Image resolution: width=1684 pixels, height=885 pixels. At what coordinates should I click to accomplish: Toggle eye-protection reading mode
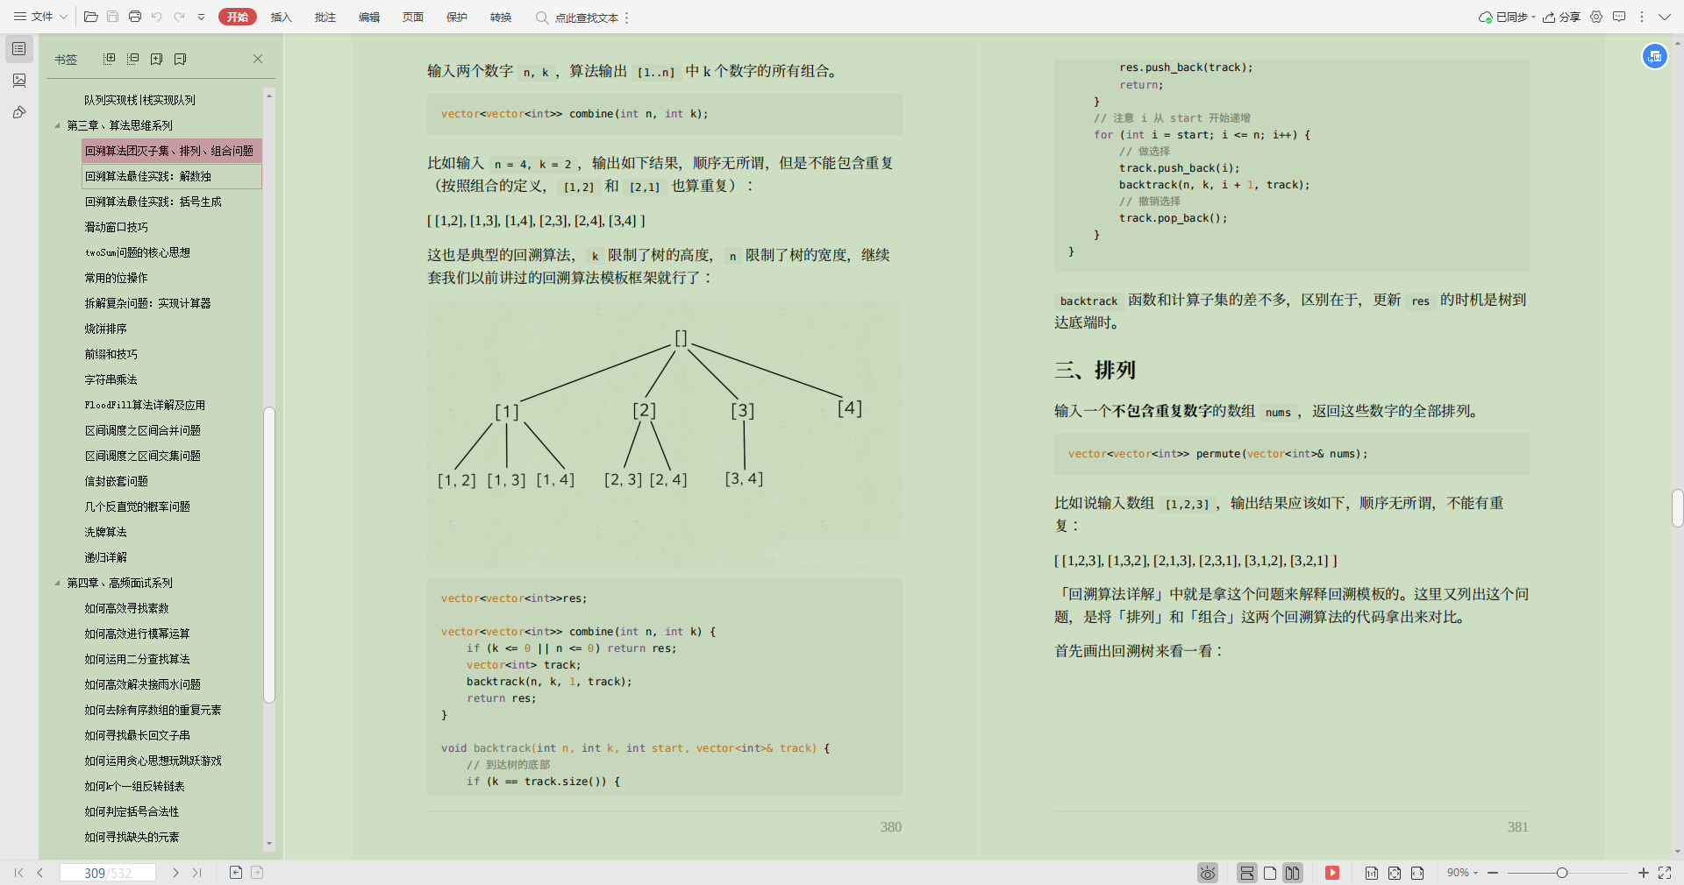(1208, 873)
